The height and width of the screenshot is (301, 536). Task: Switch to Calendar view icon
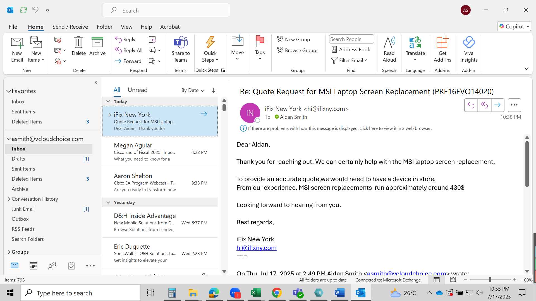point(33,266)
